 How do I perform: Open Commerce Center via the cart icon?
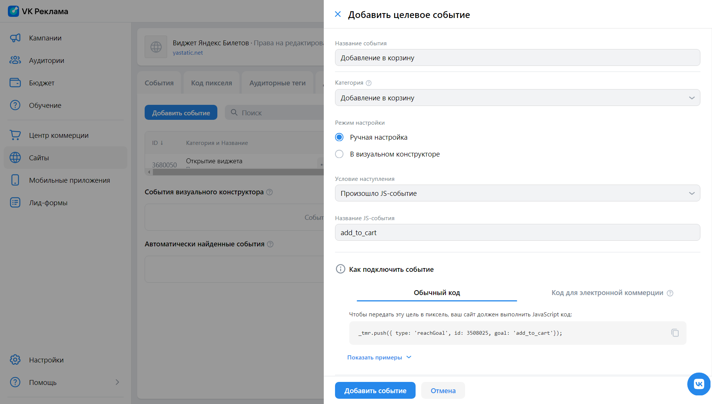15,135
